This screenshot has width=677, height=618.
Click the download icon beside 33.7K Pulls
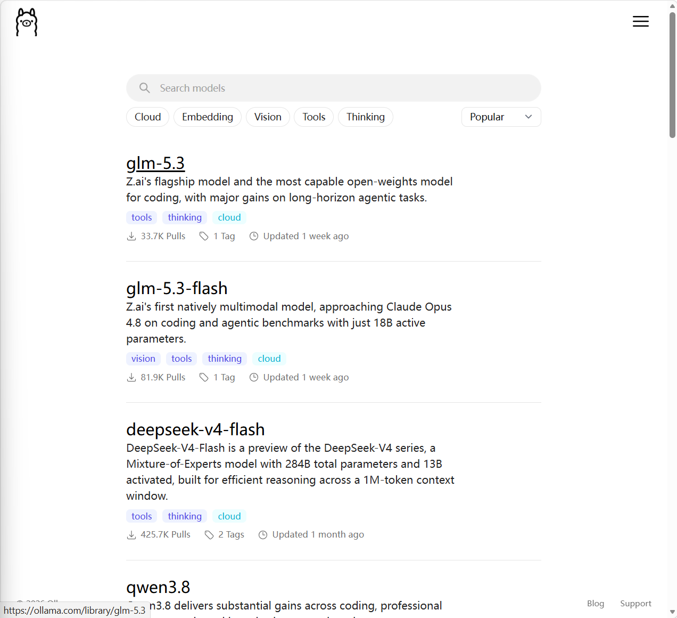(131, 236)
